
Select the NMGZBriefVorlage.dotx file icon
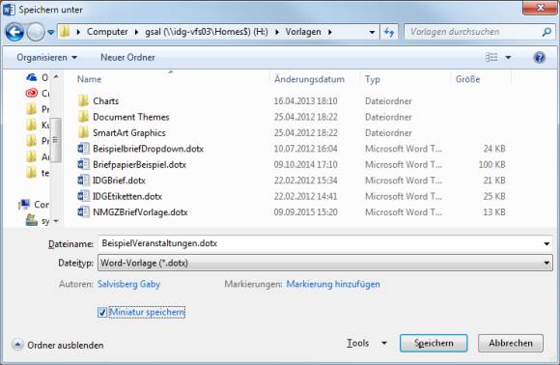pos(83,212)
